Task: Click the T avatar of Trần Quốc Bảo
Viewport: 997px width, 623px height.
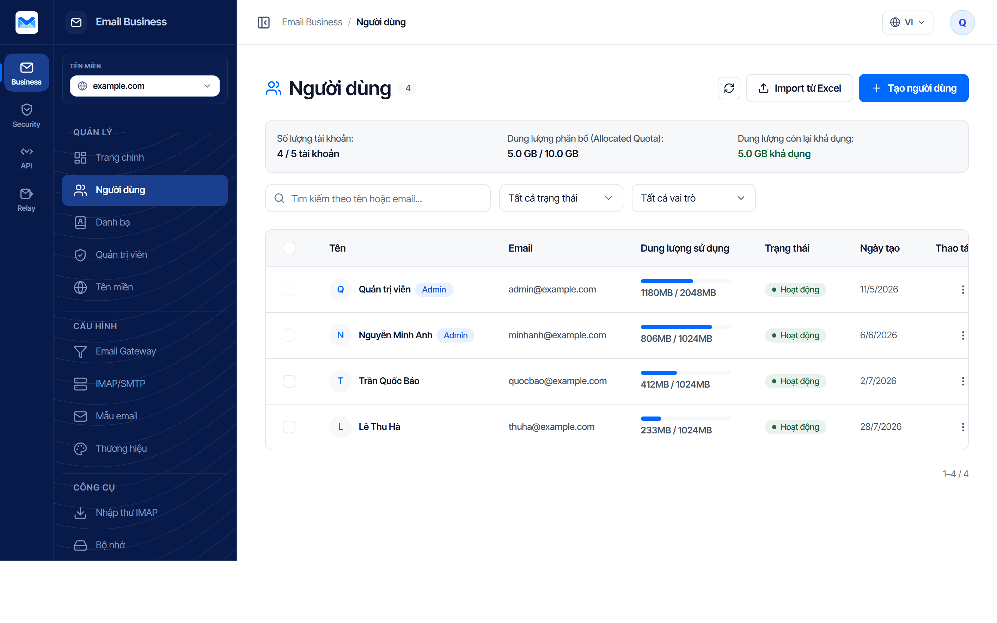Action: pos(341,381)
